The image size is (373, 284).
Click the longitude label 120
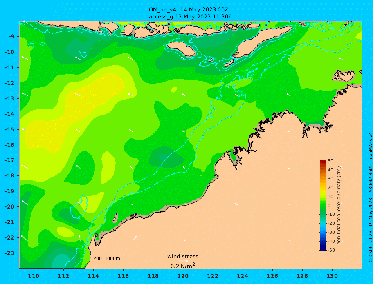[183, 276]
